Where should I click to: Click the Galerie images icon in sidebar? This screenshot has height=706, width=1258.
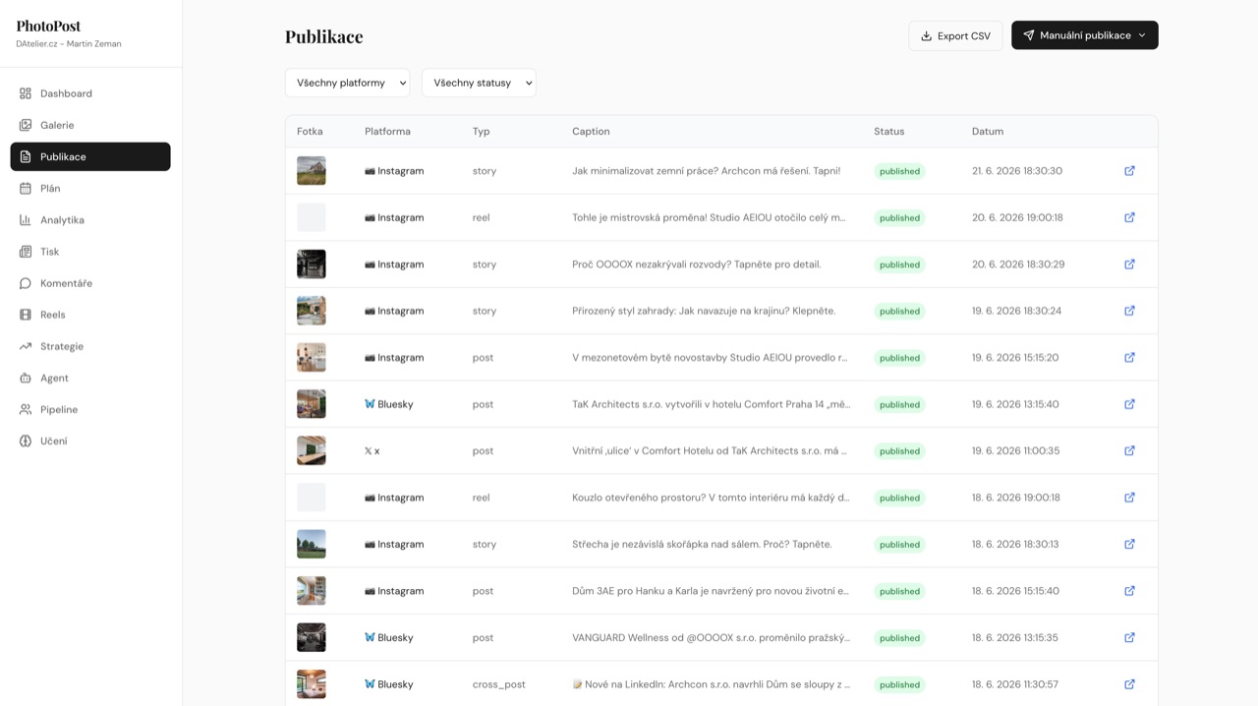coord(26,125)
